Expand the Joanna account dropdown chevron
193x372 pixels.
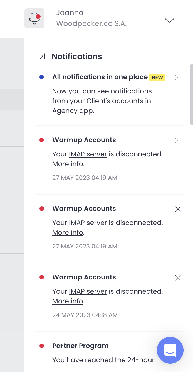tap(169, 20)
